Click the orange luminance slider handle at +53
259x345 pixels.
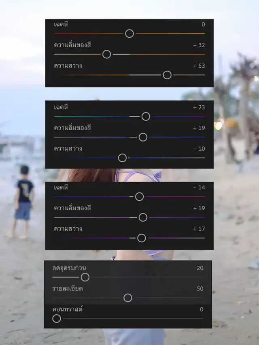[x=167, y=75]
